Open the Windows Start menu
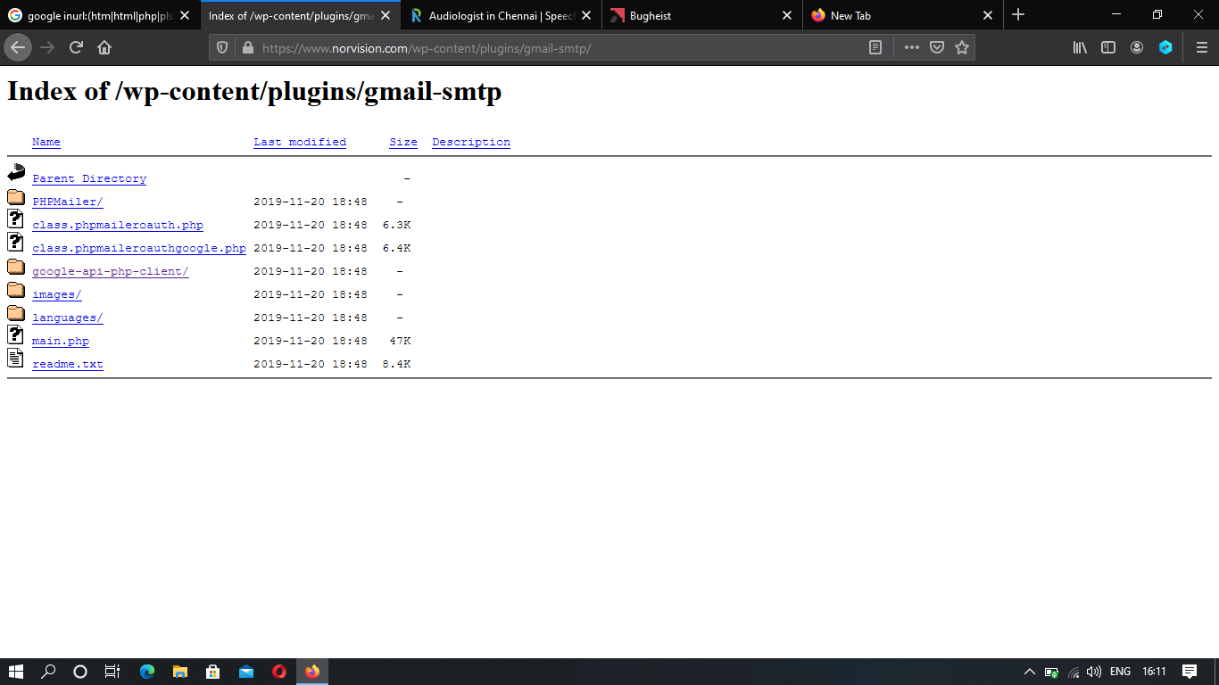This screenshot has width=1219, height=685. pos(16,672)
